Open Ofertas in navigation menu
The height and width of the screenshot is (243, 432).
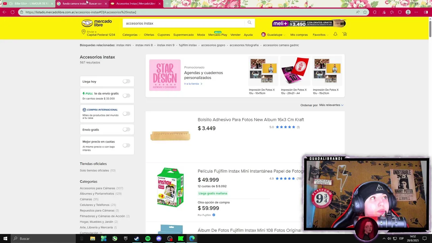pos(149,35)
